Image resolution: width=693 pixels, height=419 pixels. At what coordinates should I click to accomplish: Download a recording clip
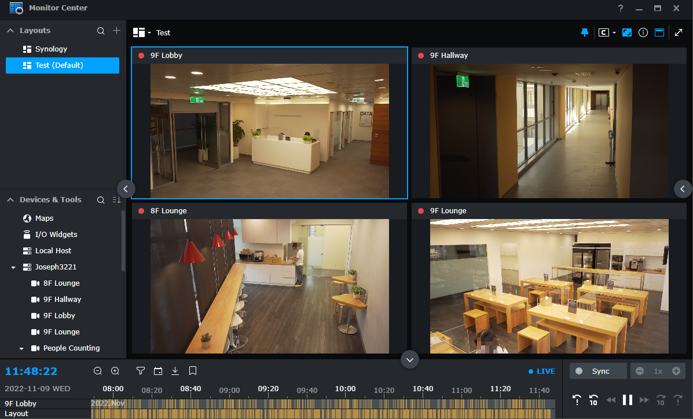175,370
